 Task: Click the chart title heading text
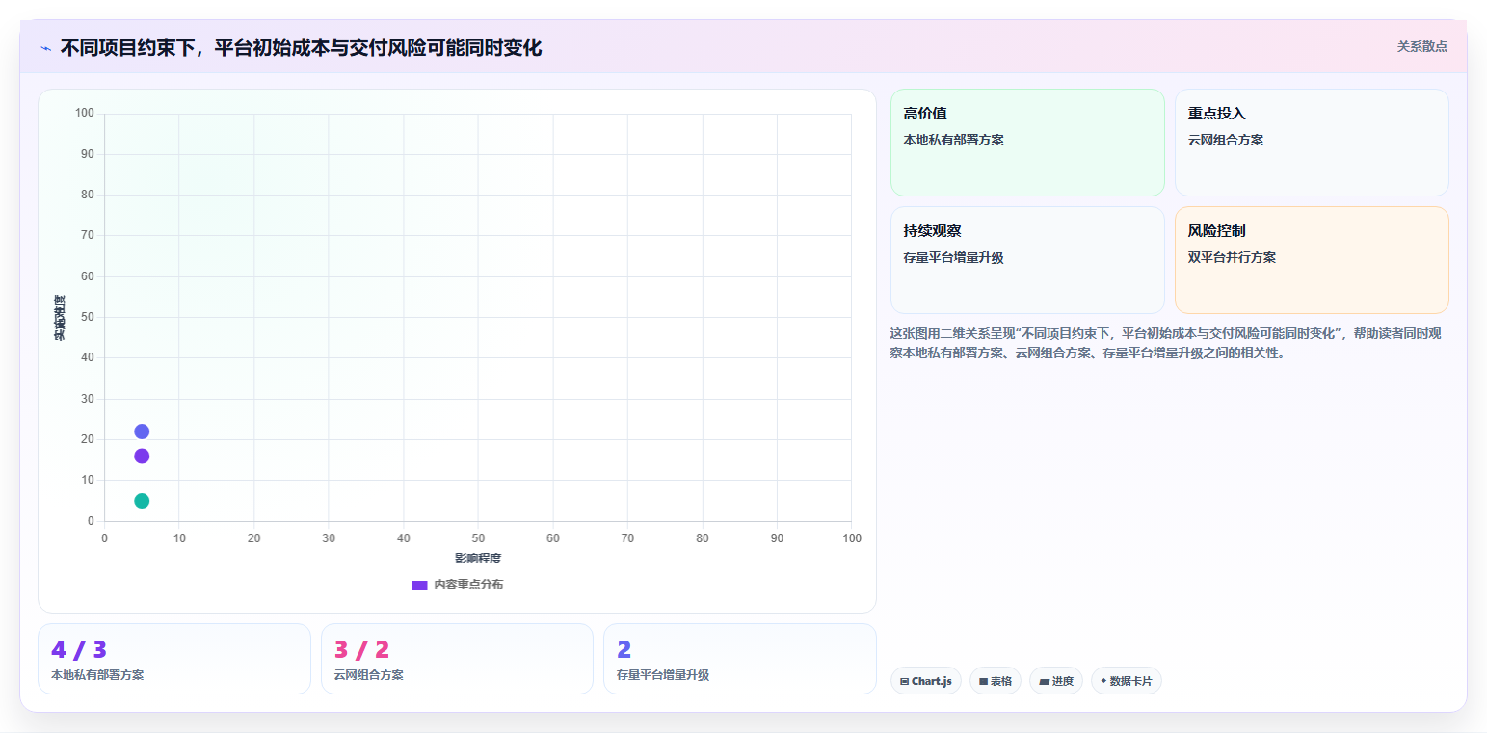[x=301, y=47]
